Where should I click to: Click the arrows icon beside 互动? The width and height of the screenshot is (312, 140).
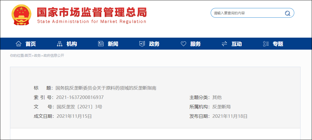tap(224, 44)
